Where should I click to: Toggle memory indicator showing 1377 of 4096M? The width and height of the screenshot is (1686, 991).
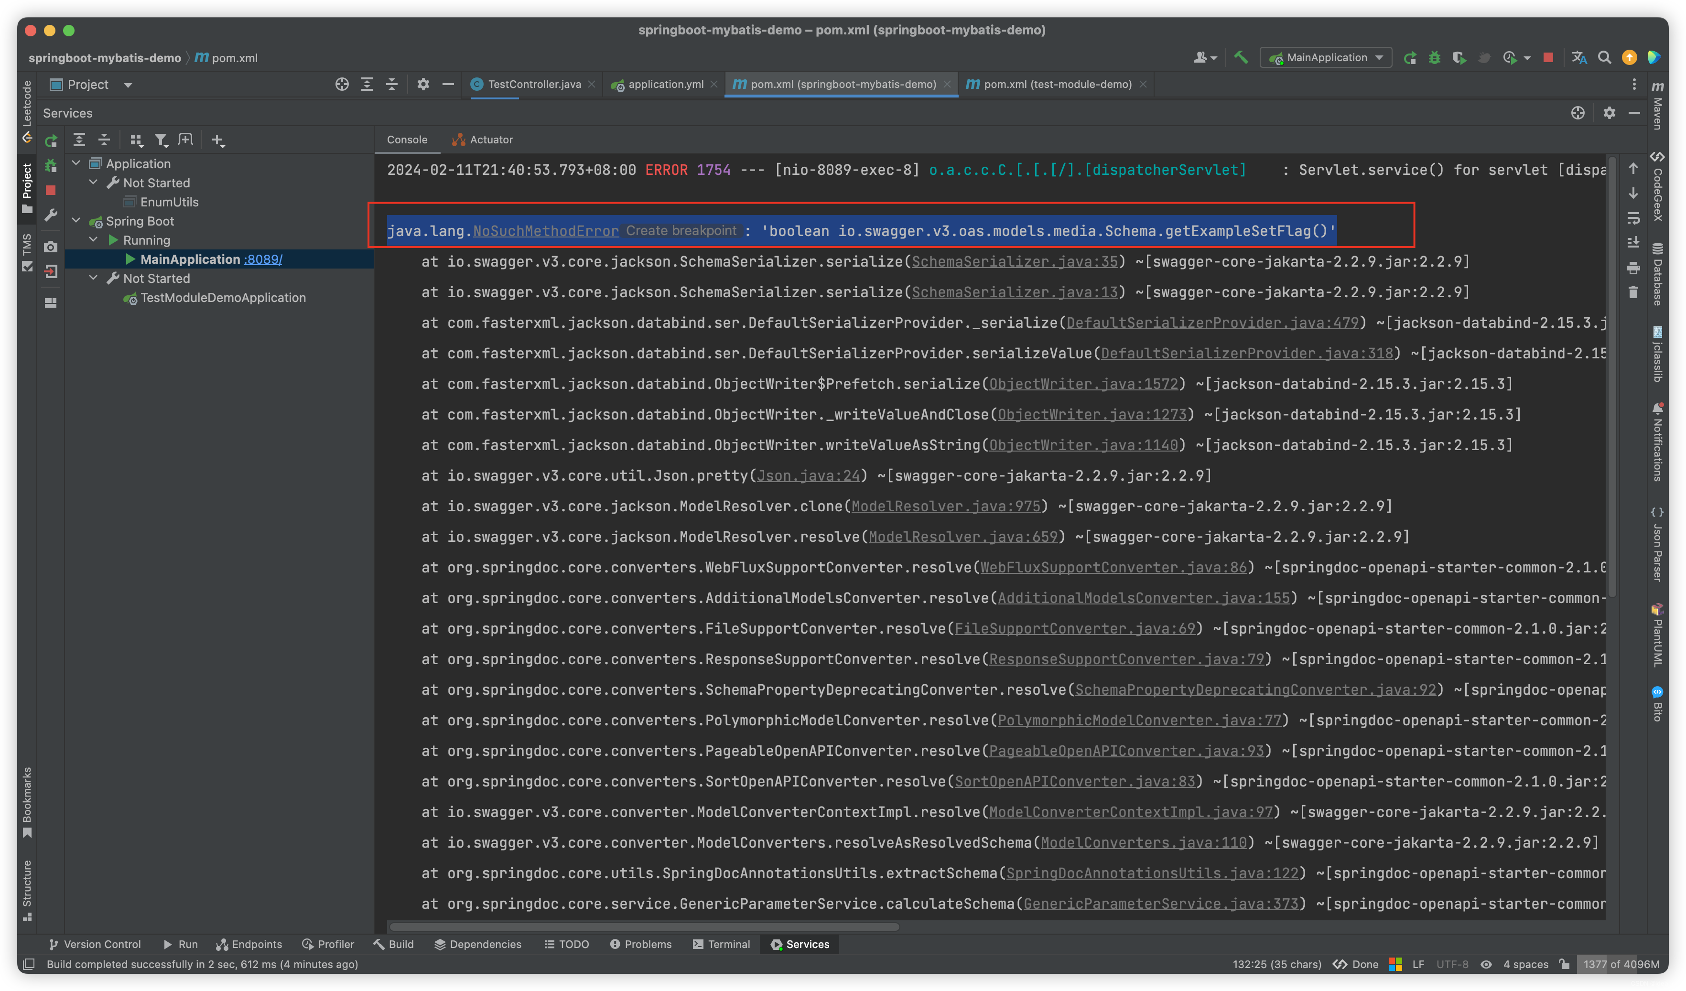1621,964
